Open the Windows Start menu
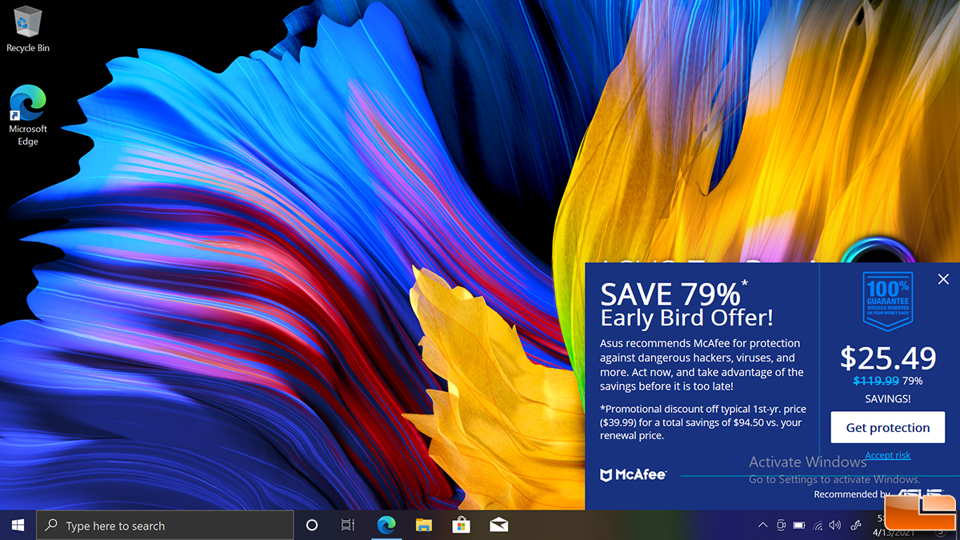Viewport: 960px width, 540px height. pos(18,526)
